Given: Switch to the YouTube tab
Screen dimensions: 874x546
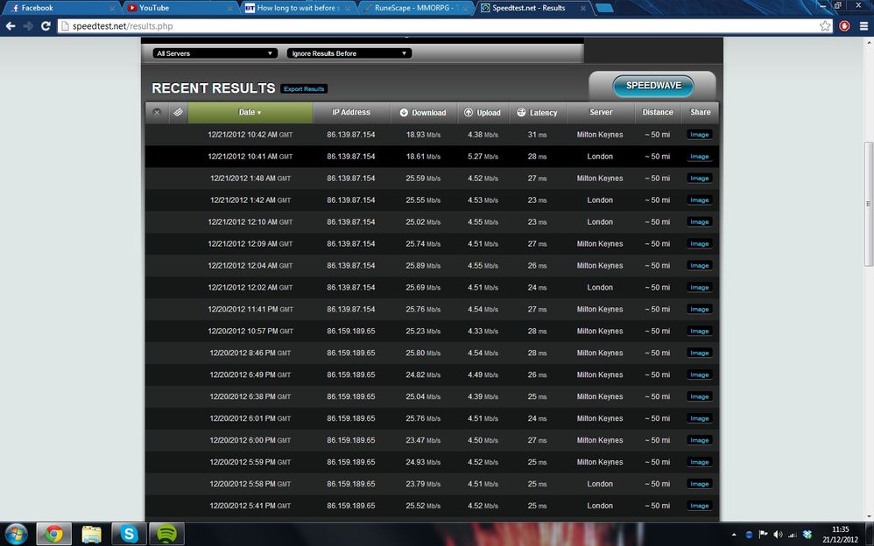Looking at the screenshot, I should click(x=179, y=8).
